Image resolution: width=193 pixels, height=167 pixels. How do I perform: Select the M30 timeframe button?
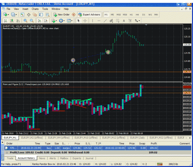tap(125, 15)
